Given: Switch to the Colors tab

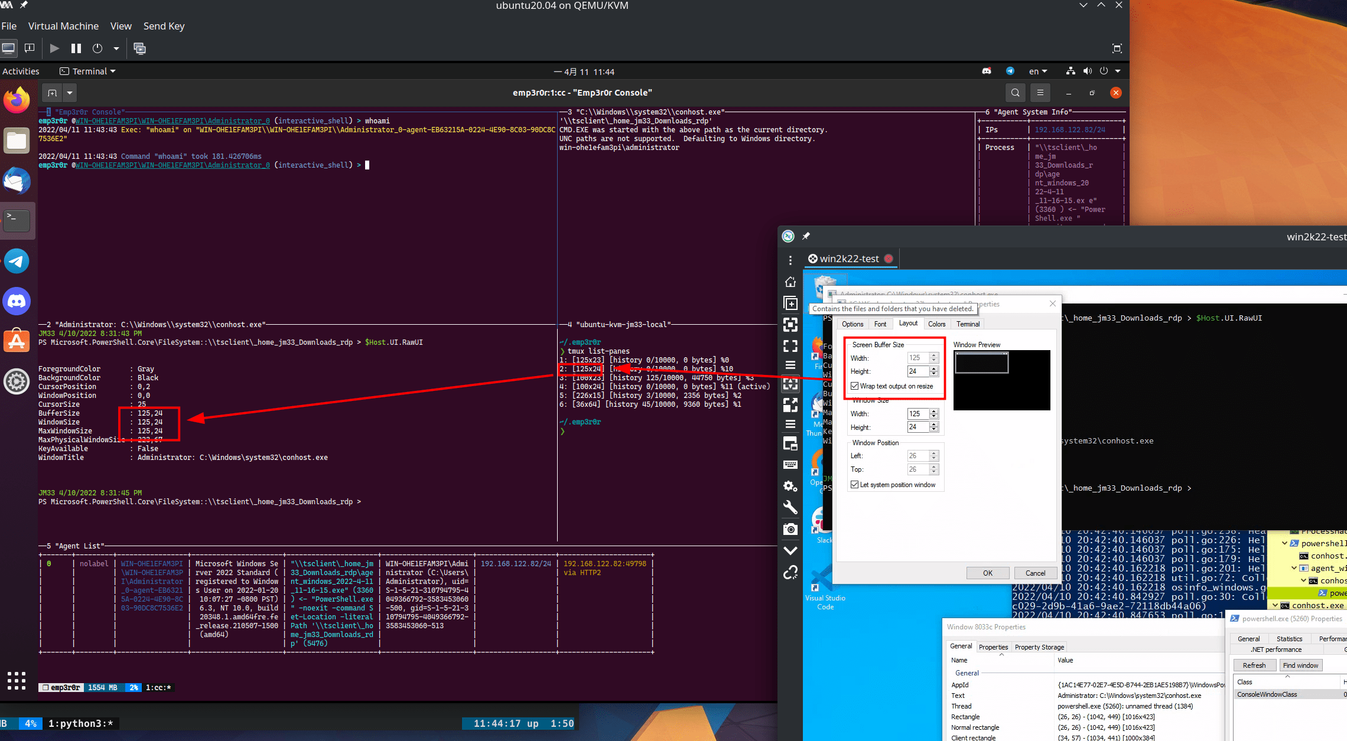Looking at the screenshot, I should pos(936,324).
